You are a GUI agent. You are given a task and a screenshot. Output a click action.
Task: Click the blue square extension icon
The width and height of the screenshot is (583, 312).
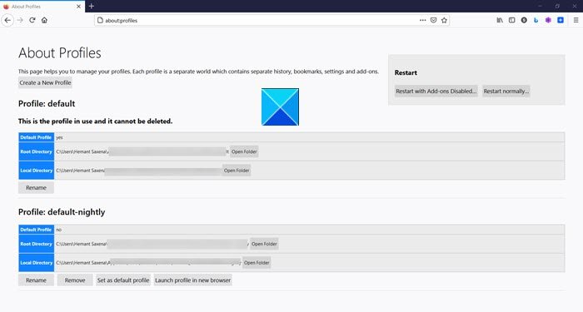click(561, 20)
